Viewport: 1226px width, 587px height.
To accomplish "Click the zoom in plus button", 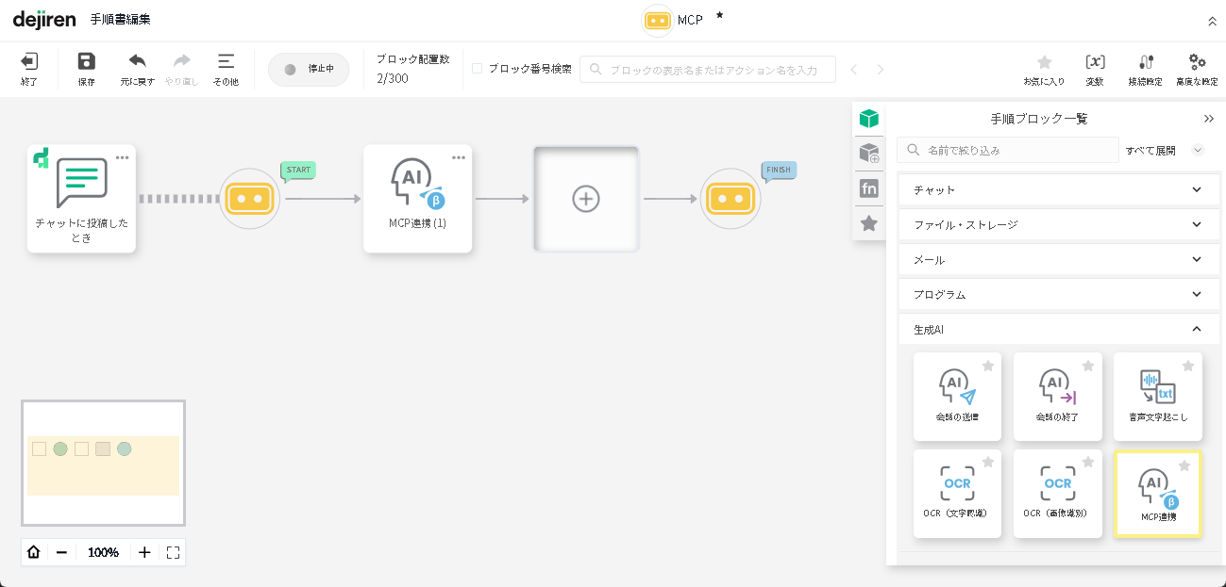I will click(x=144, y=552).
